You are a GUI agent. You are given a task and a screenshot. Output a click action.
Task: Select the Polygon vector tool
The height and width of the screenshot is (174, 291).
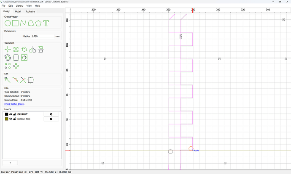(x=38, y=23)
